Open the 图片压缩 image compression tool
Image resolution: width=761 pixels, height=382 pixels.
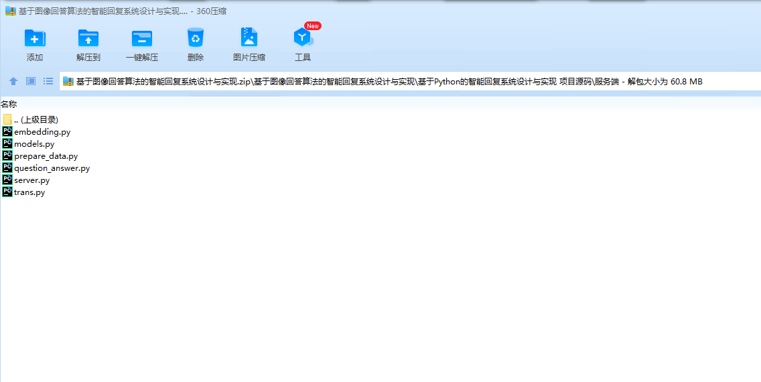tap(249, 38)
